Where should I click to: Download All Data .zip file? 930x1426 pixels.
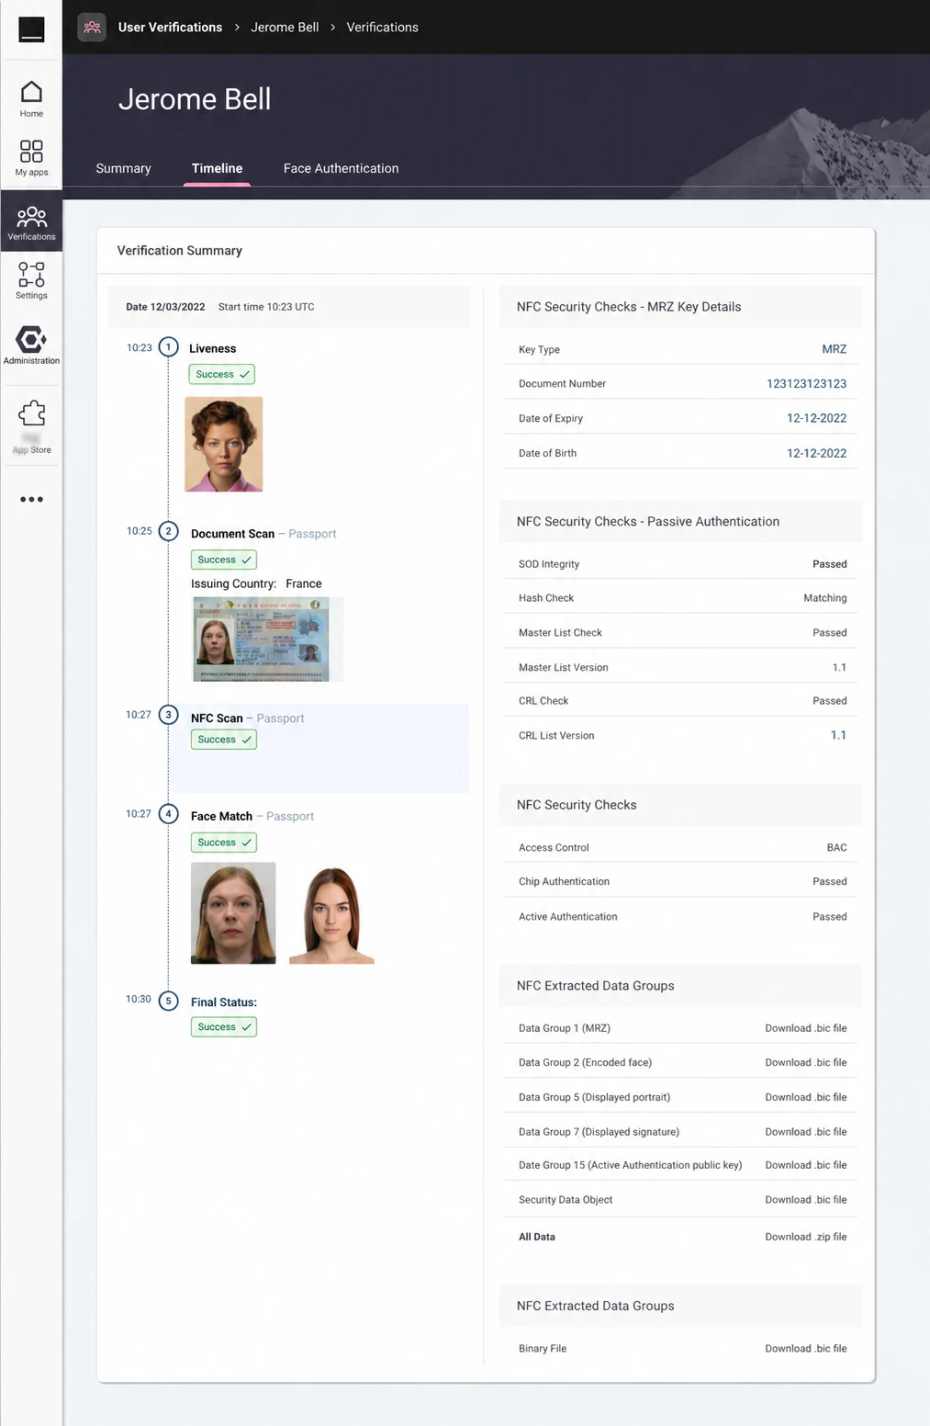[x=806, y=1237]
